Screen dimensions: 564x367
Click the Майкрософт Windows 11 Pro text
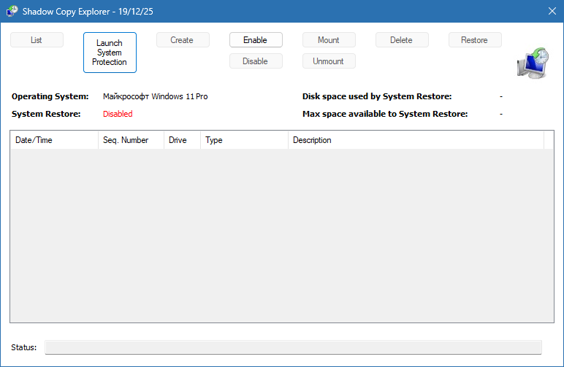[x=156, y=96]
